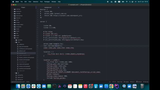This screenshot has height=90, width=160.
Task: Click the GitHub icon in status bar
Action: [x=137, y=82]
